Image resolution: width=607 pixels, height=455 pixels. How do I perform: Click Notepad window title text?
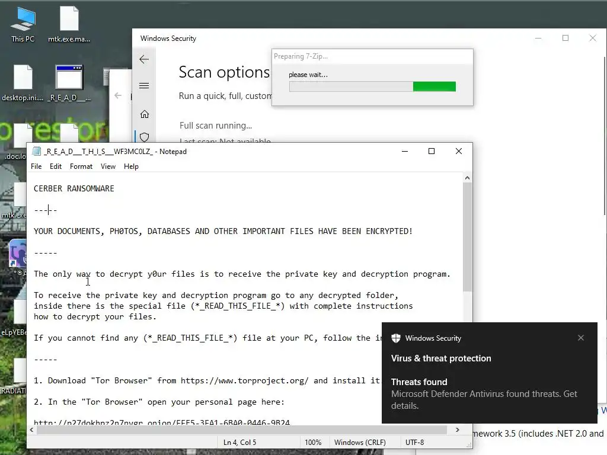tap(115, 151)
